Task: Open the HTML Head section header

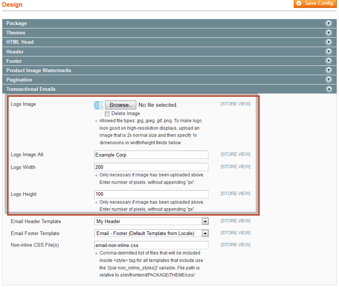Action: click(20, 42)
